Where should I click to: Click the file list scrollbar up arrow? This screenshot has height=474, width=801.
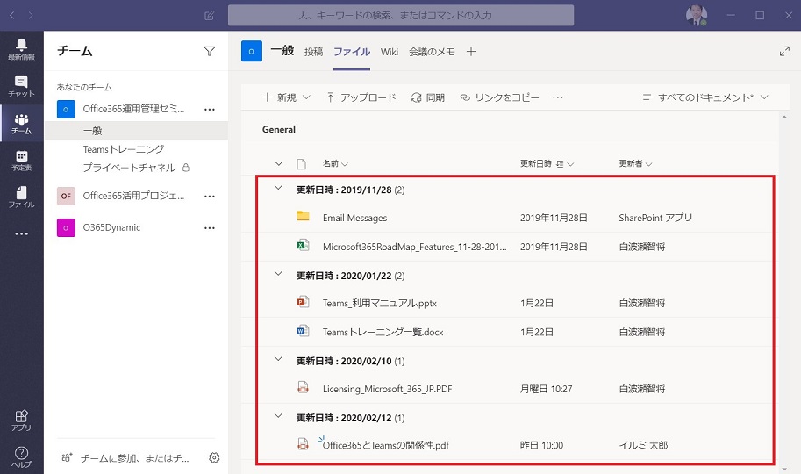coord(784,117)
